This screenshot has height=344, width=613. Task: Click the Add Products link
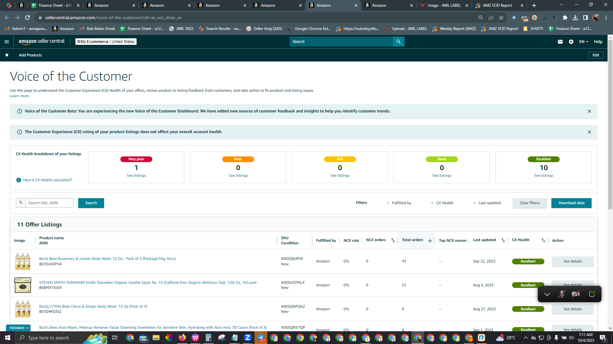[x=30, y=55]
